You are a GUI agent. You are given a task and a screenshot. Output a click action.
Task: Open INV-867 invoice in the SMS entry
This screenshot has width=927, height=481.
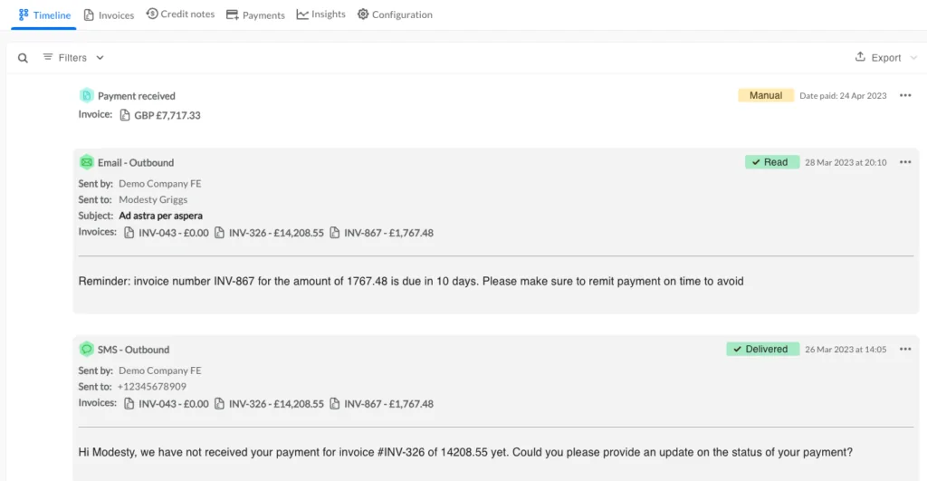pyautogui.click(x=381, y=403)
